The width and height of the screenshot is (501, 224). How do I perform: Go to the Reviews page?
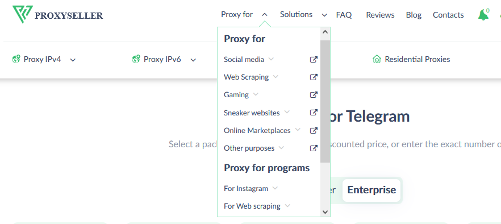point(380,15)
